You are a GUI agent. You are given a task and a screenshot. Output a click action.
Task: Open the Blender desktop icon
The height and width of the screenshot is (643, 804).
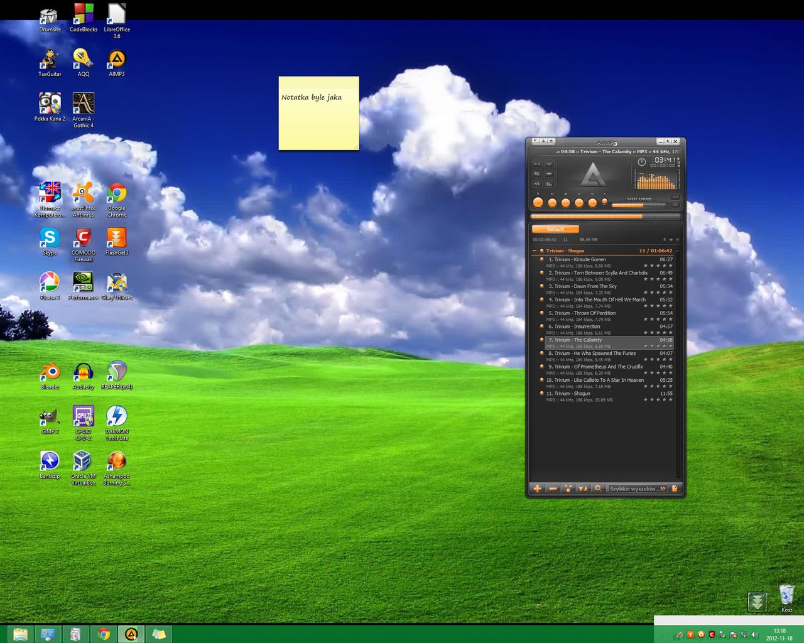click(x=50, y=376)
